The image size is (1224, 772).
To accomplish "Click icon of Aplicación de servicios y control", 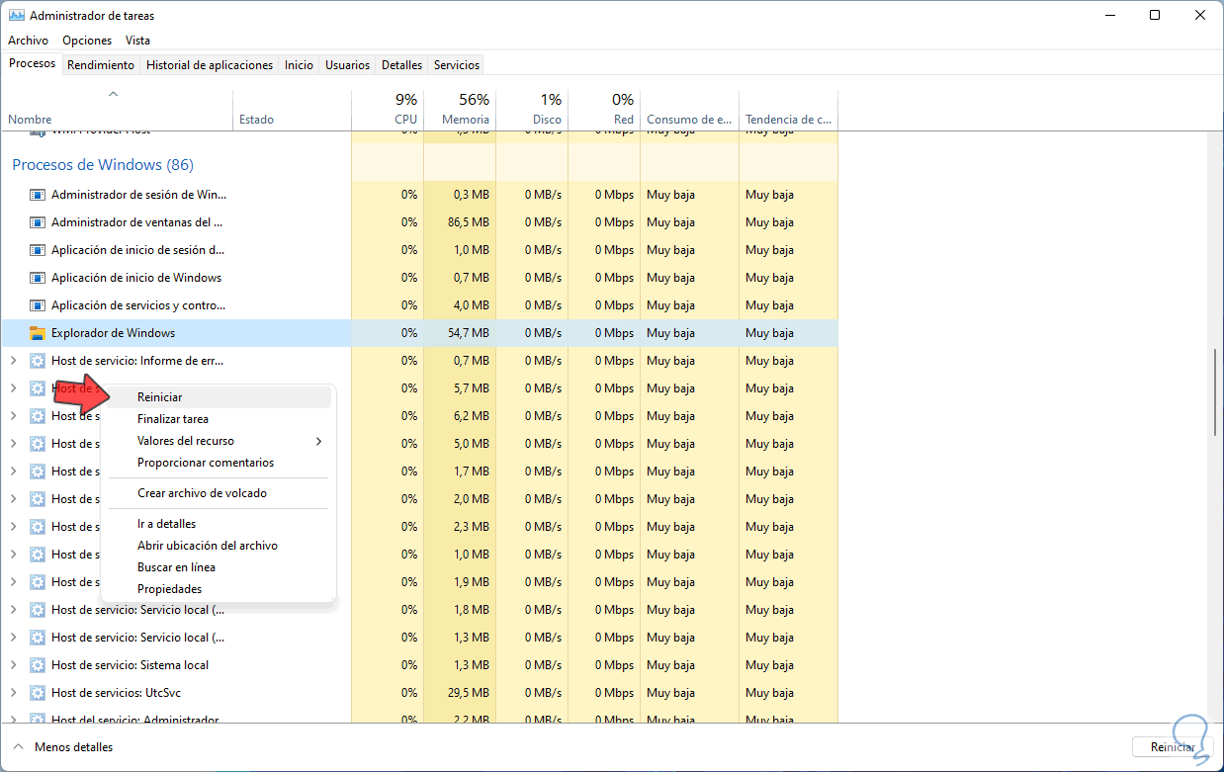I will (x=38, y=305).
